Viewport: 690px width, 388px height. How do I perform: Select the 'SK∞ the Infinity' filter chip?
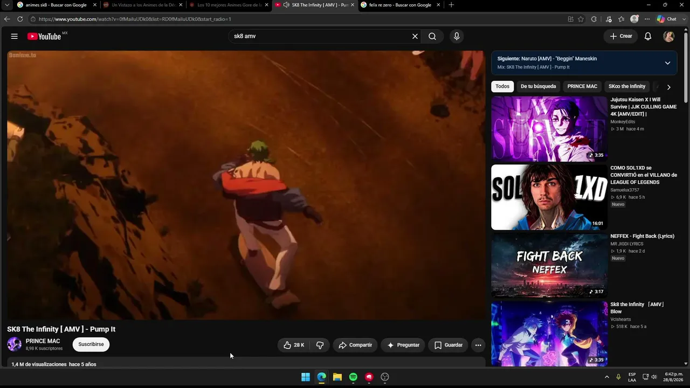pos(627,86)
